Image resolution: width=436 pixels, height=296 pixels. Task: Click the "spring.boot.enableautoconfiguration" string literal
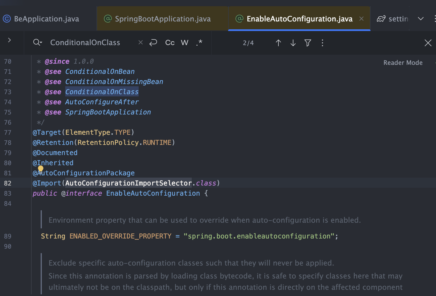coord(259,236)
